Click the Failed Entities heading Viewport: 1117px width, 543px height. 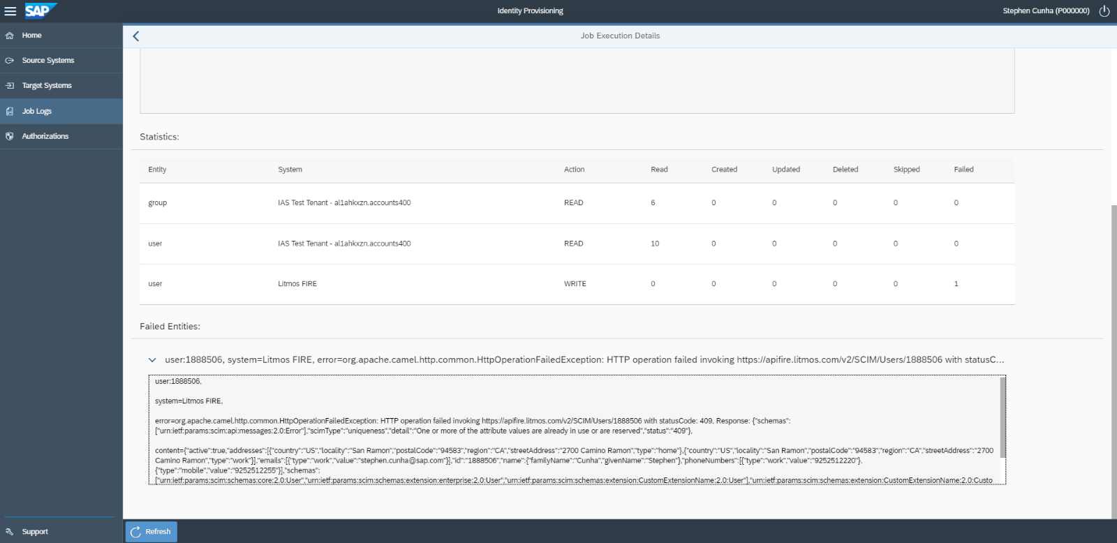(170, 327)
